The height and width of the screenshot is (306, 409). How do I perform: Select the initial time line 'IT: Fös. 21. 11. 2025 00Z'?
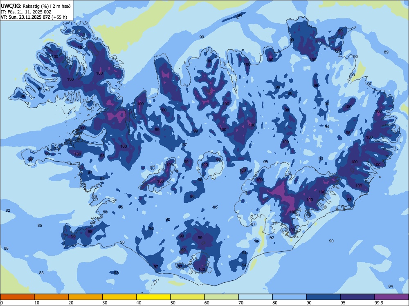(26, 12)
